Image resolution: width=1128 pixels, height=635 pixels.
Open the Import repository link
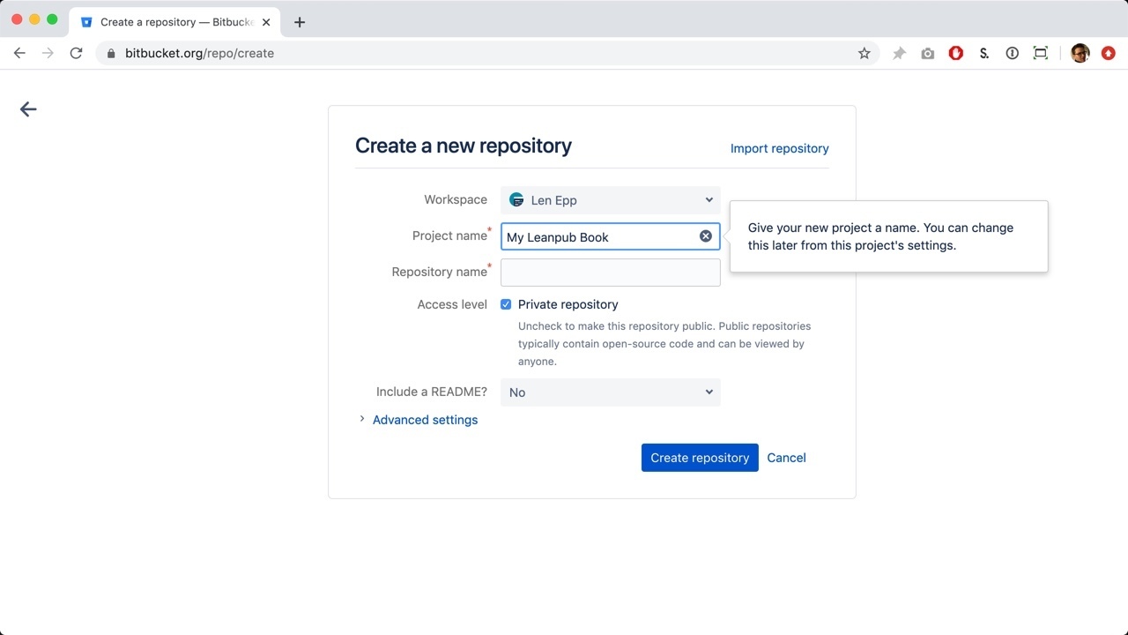[x=779, y=148]
